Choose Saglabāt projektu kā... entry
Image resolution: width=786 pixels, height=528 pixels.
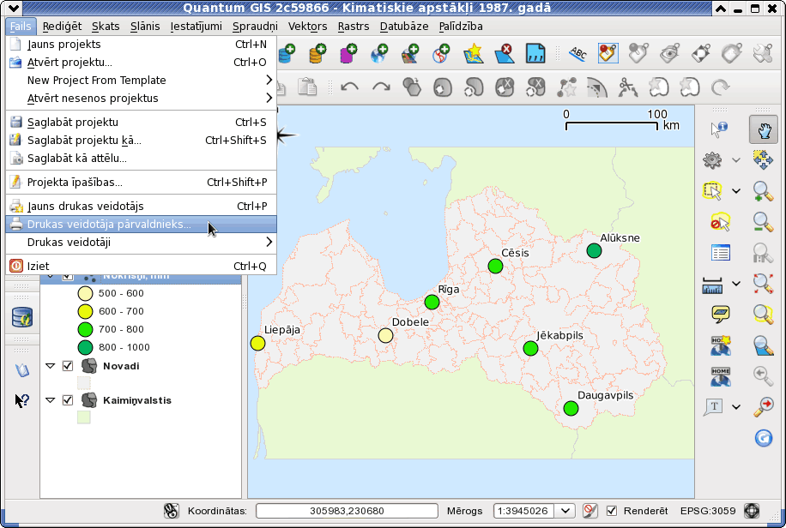pyautogui.click(x=141, y=141)
